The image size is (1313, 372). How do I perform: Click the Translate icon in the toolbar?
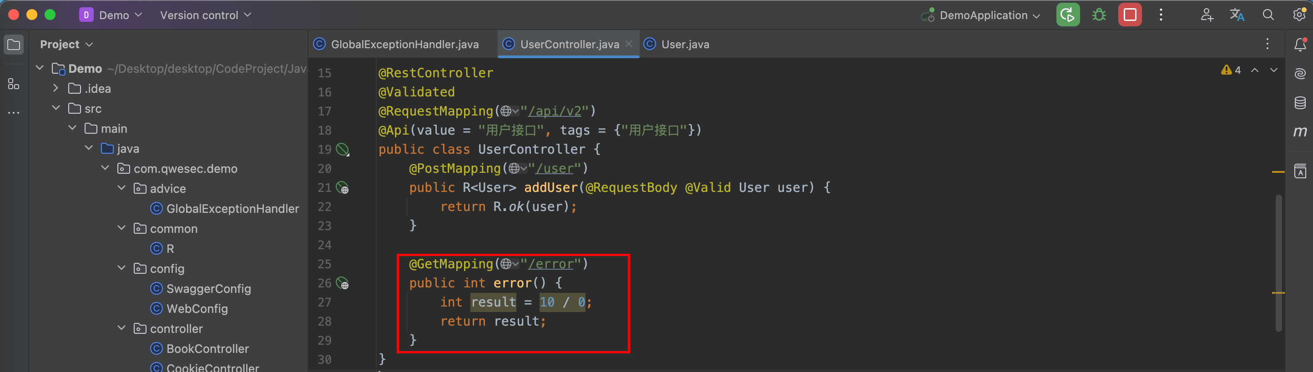click(x=1237, y=15)
